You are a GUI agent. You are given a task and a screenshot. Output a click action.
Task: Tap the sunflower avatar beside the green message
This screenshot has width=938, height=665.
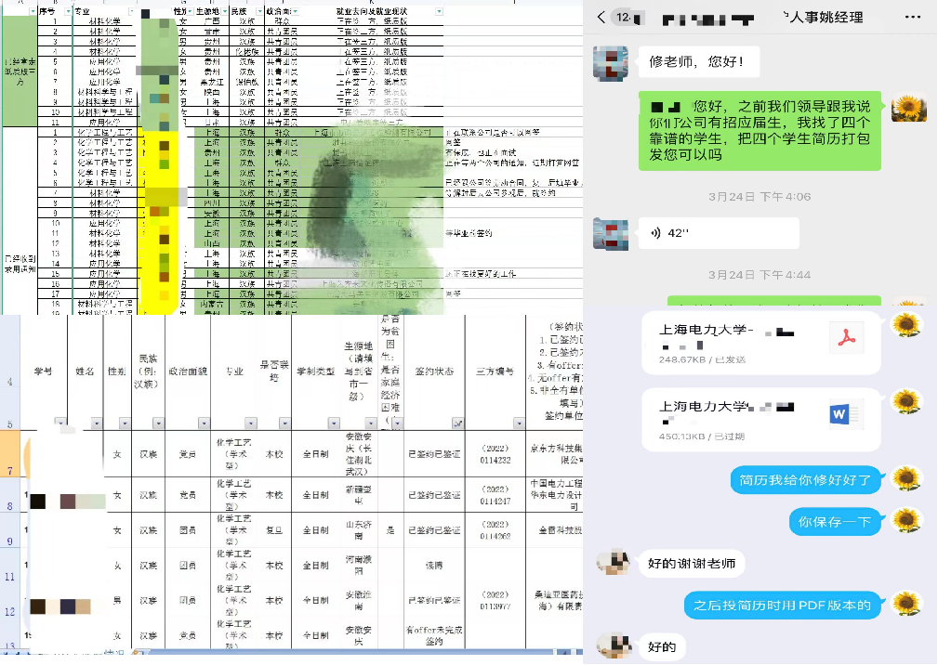(x=908, y=108)
